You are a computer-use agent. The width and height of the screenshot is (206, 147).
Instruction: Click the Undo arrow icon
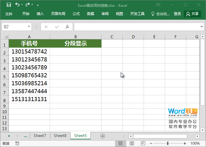coord(17,5)
